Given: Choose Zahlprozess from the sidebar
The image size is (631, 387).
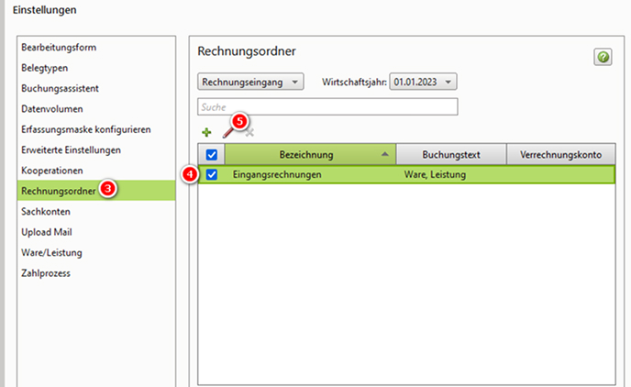Looking at the screenshot, I should coord(46,272).
